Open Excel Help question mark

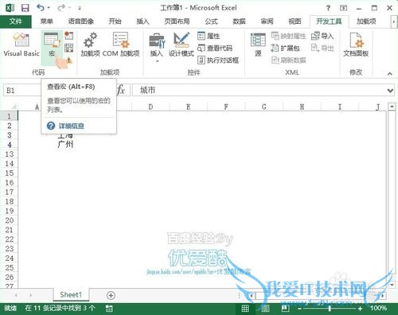328,8
